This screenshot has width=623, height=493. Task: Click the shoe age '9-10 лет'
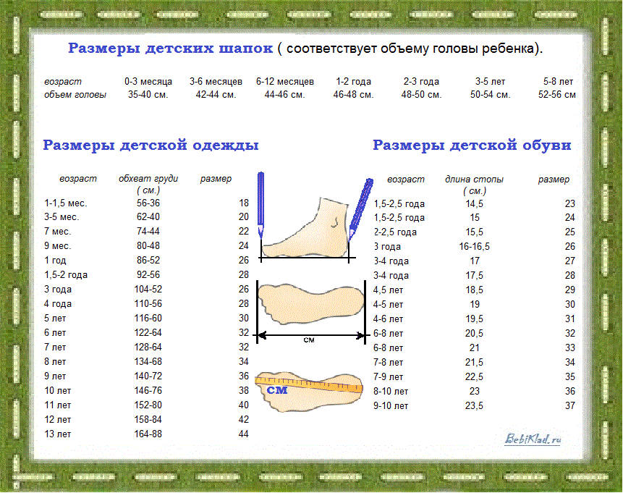[x=391, y=406]
